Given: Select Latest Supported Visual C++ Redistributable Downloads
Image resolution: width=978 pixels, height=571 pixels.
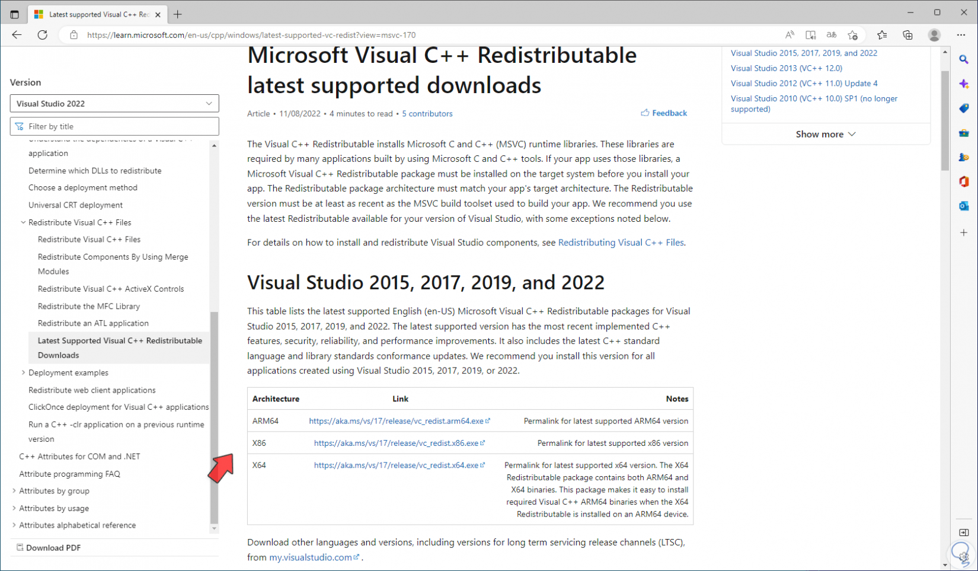Looking at the screenshot, I should point(120,347).
